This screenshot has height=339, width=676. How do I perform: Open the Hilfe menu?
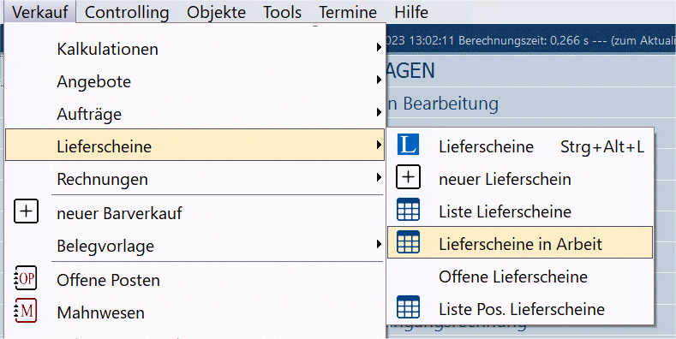(x=411, y=12)
